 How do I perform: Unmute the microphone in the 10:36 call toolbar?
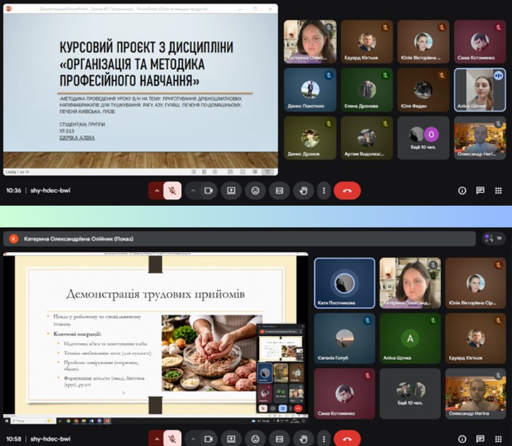point(171,190)
